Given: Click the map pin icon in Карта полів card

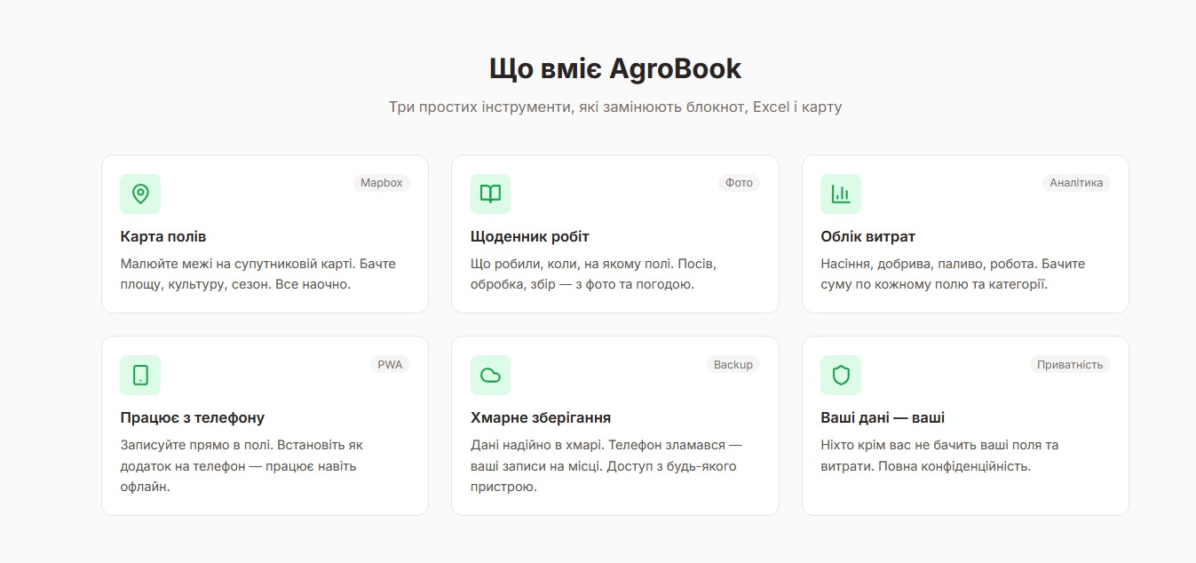Looking at the screenshot, I should tap(140, 194).
